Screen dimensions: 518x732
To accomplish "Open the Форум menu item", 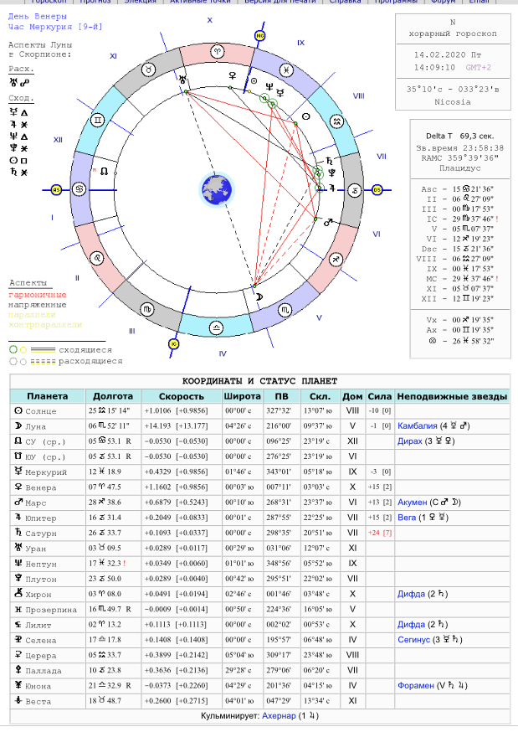I will 443,2.
